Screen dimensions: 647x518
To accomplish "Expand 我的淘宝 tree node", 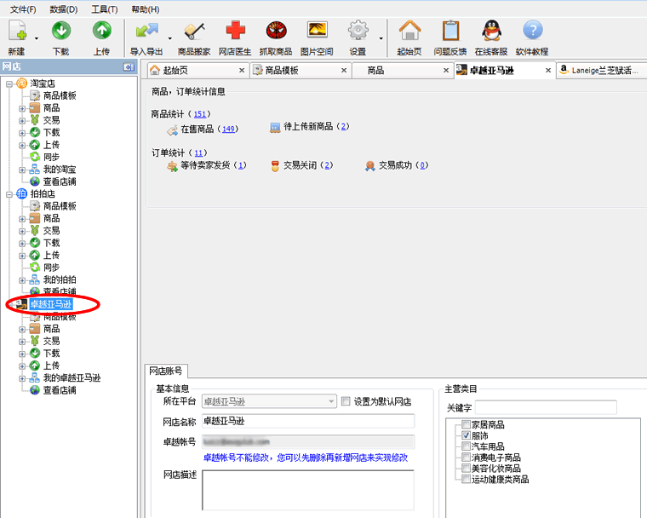I will 22,170.
